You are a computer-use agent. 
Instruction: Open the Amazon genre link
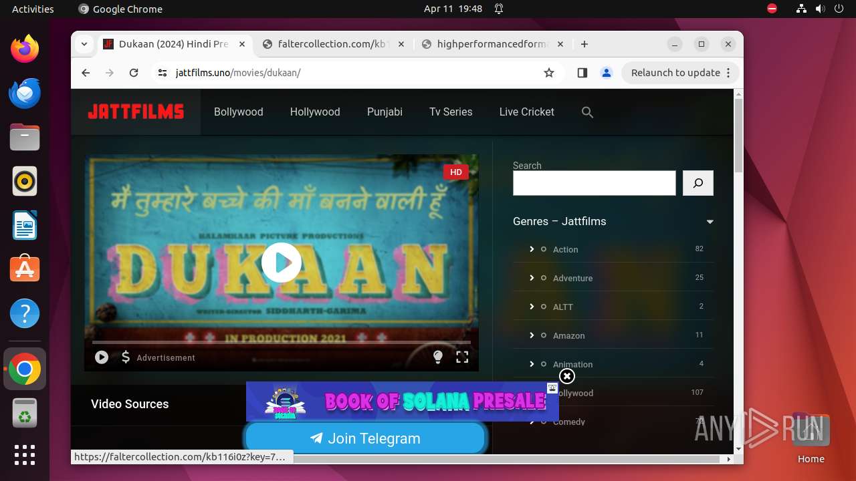click(568, 335)
